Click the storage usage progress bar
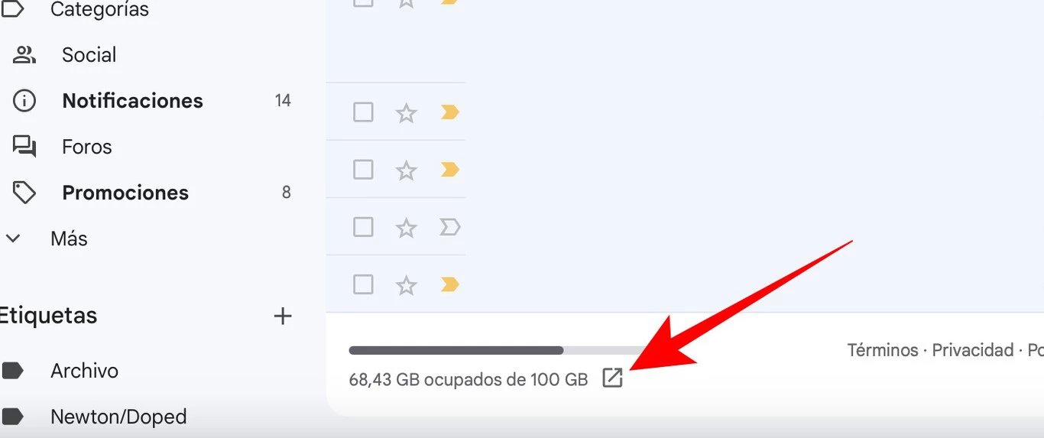 pos(498,350)
